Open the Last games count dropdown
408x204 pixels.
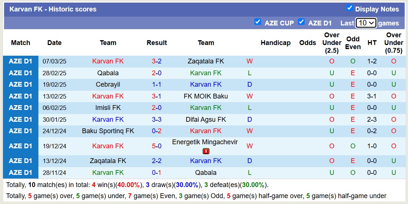pyautogui.click(x=366, y=23)
